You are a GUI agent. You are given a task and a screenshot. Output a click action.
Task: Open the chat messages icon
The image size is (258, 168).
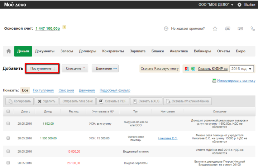[227, 29]
